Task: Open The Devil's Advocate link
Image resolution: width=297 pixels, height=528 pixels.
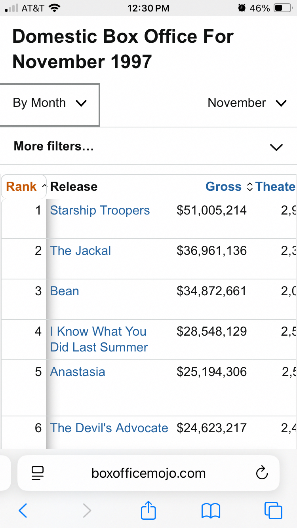Action: click(x=109, y=428)
